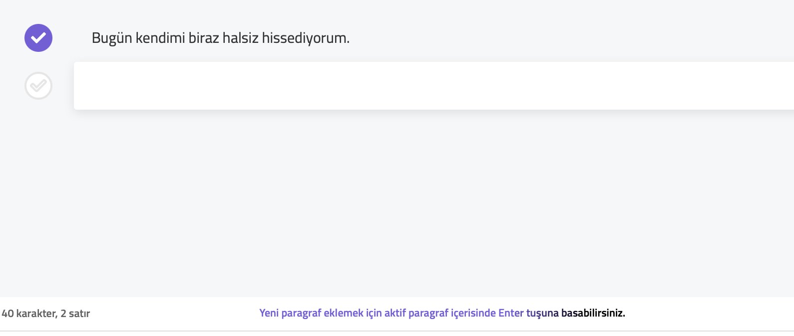Click the word 'Enter' in the hint

pos(511,313)
